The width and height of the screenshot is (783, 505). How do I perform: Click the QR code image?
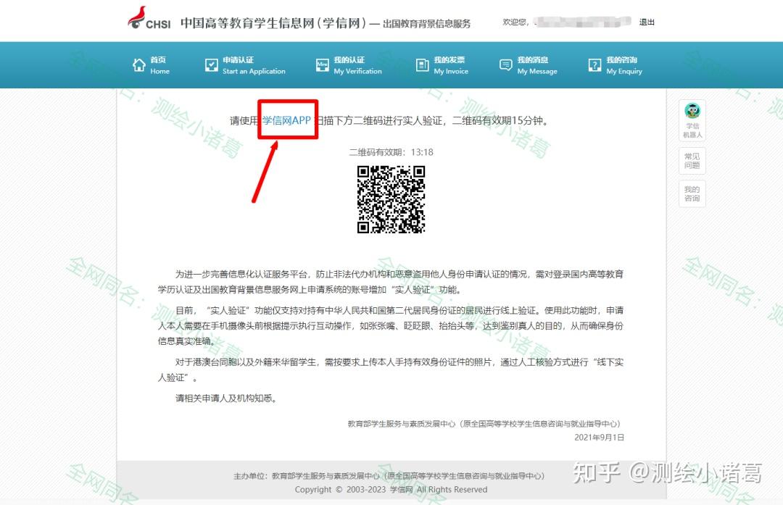pos(391,199)
